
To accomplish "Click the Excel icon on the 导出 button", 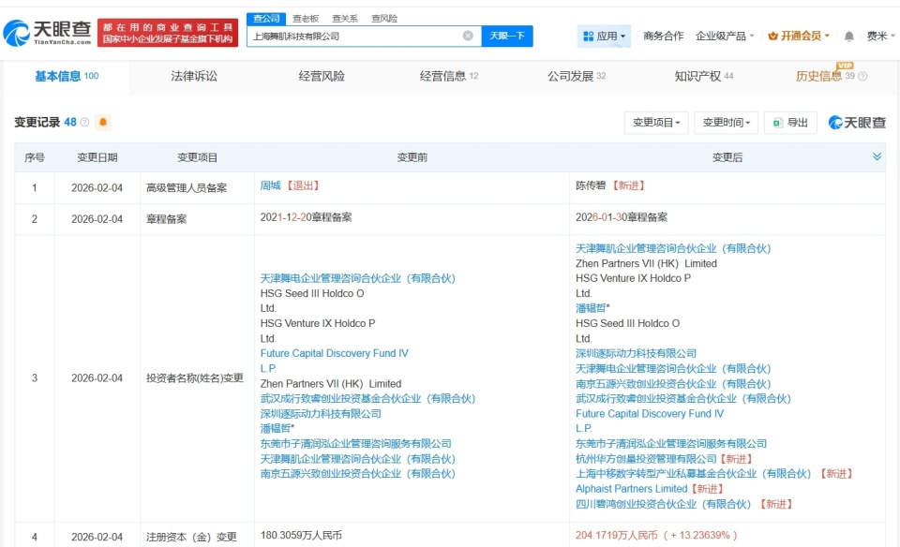I will [x=778, y=123].
